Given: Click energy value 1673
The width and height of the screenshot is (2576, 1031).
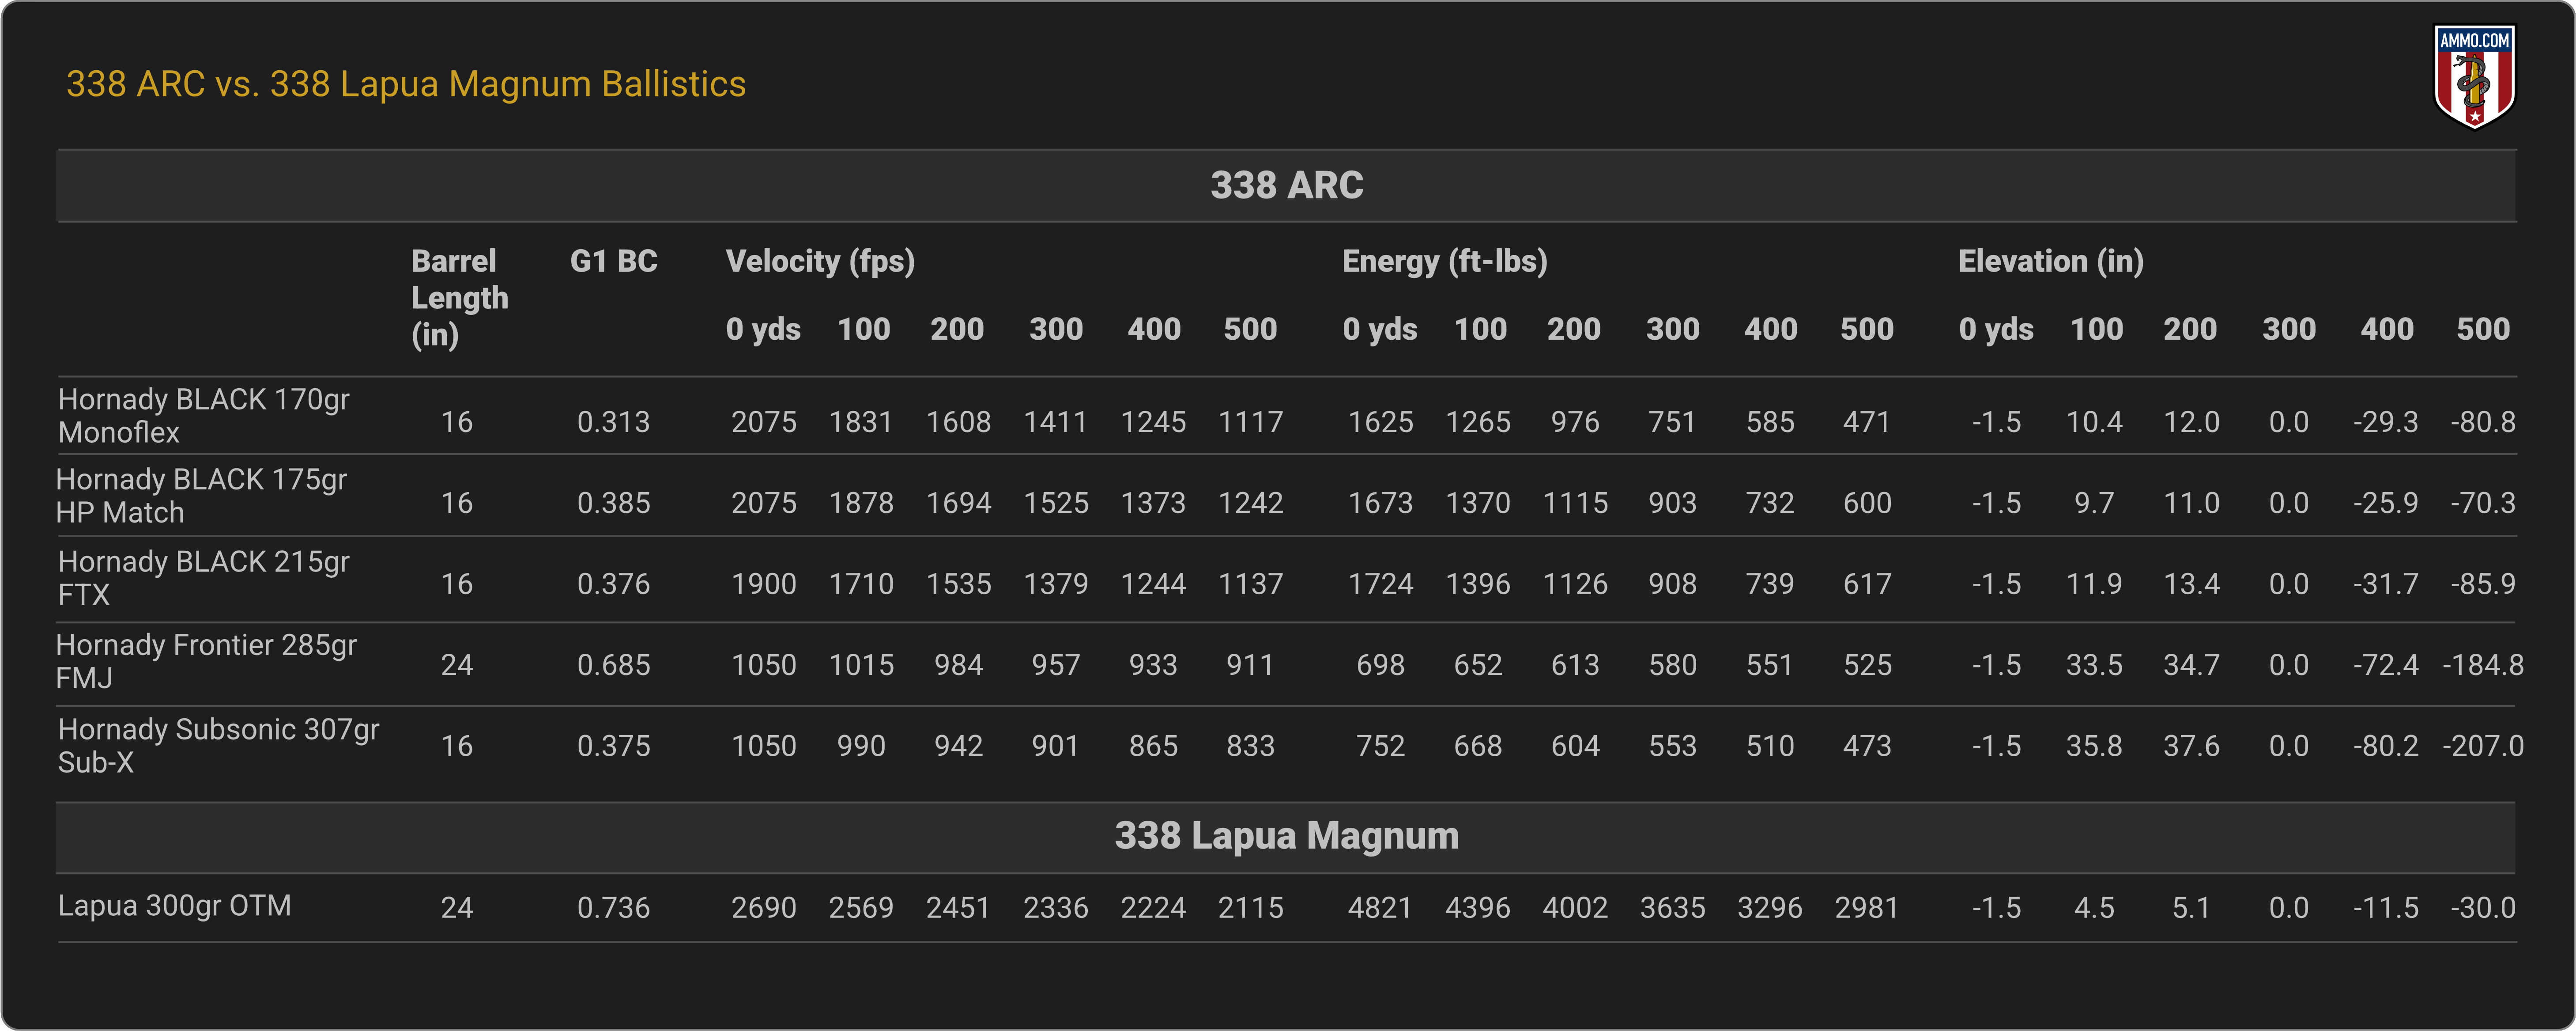Looking at the screenshot, I should click(1380, 504).
